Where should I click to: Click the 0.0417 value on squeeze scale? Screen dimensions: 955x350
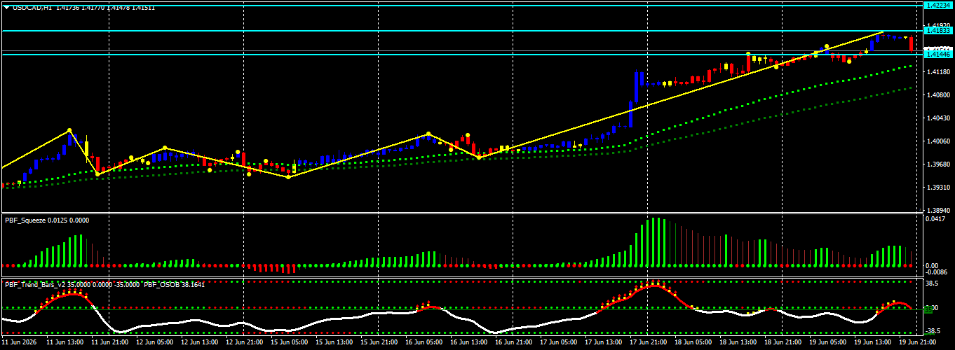pos(935,219)
